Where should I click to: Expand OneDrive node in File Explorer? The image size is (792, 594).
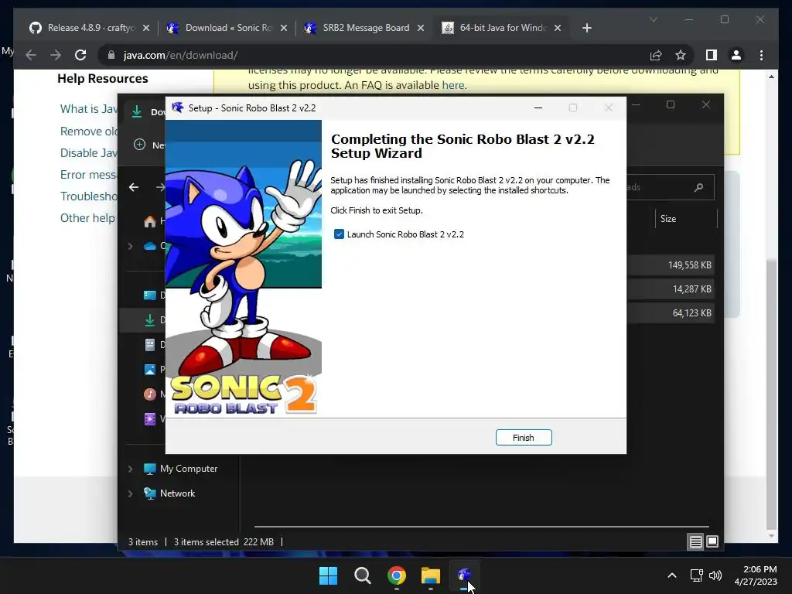click(x=130, y=246)
